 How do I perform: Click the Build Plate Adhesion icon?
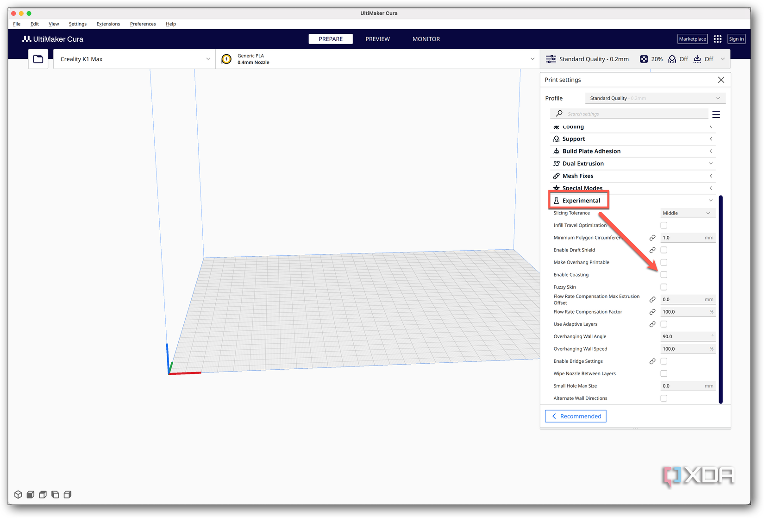556,151
